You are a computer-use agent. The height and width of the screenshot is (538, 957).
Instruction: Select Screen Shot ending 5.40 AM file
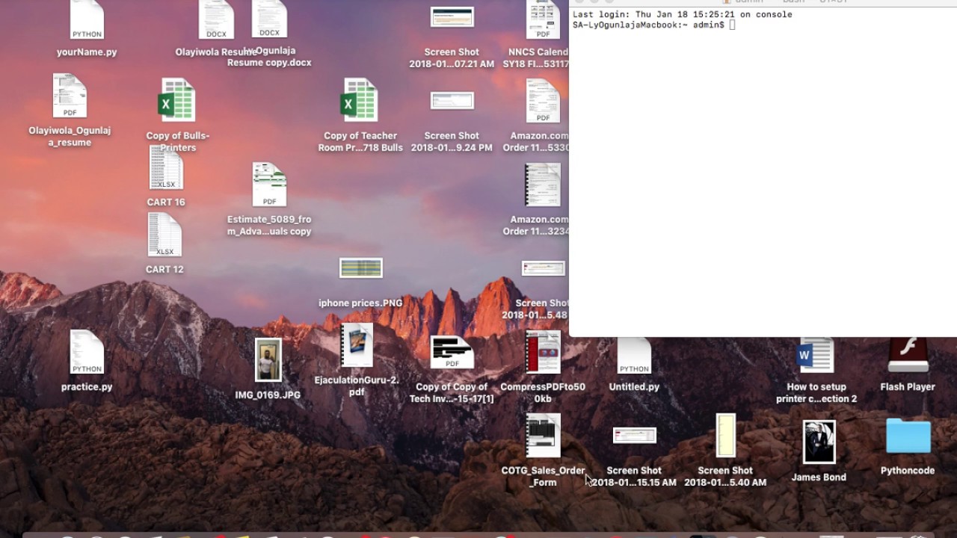coord(725,436)
